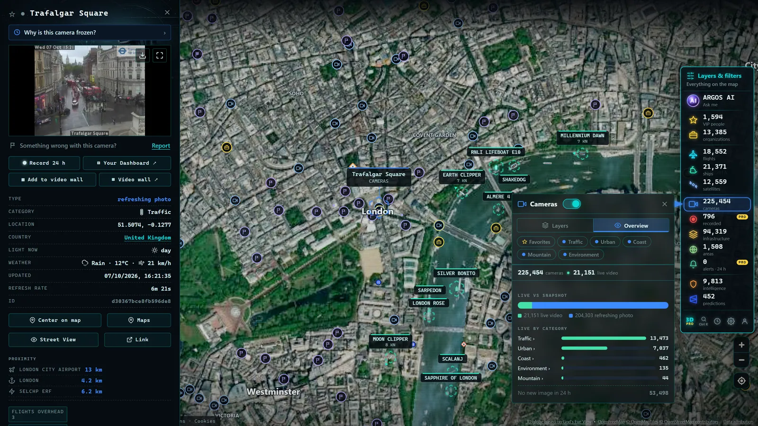Open search with Ctrl K icon
This screenshot has height=426, width=758.
(704, 321)
